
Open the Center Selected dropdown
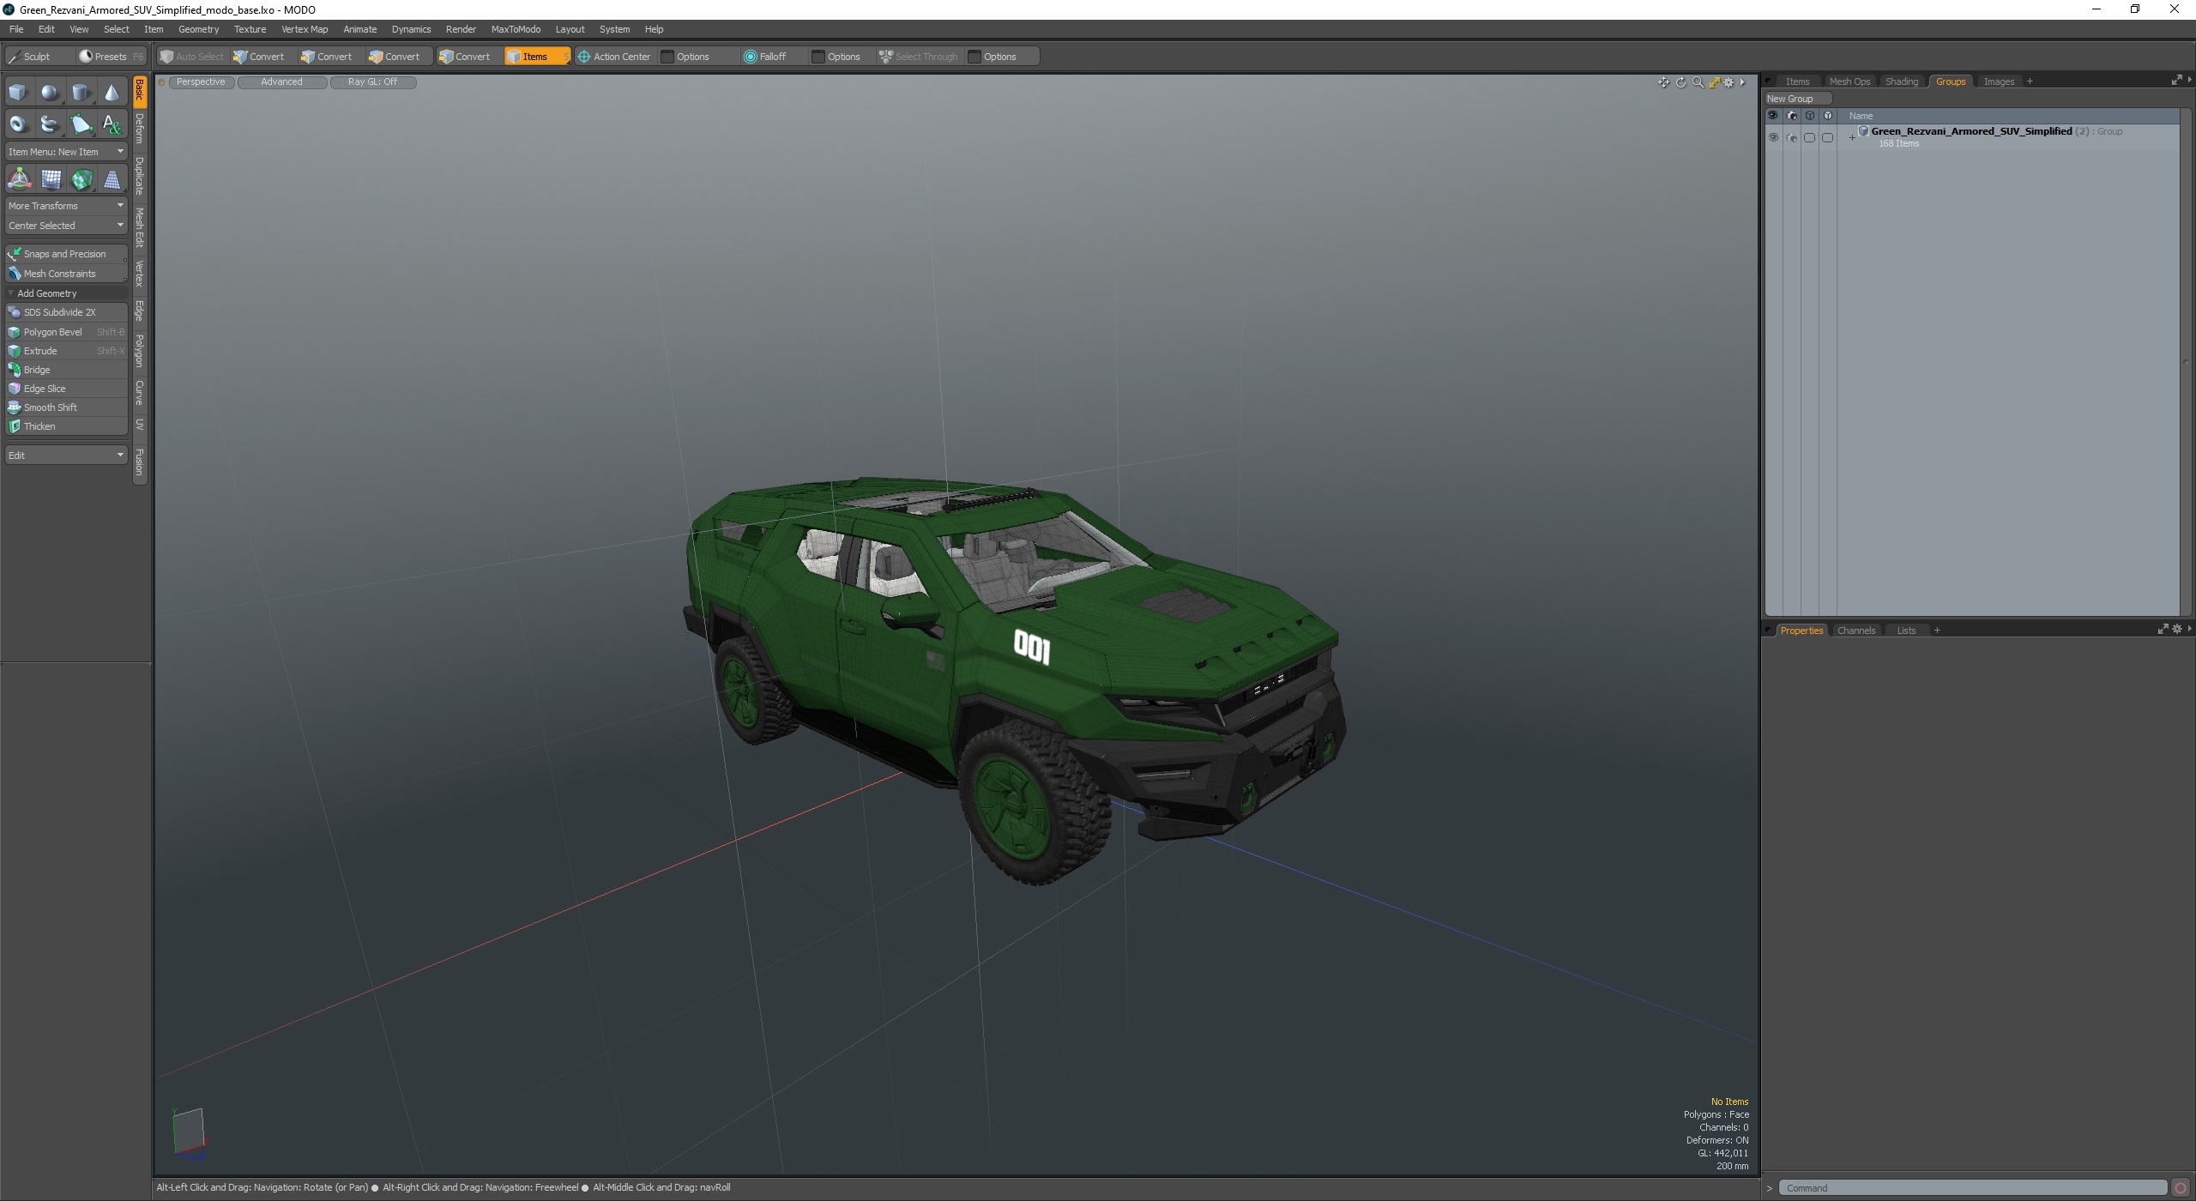(x=66, y=226)
